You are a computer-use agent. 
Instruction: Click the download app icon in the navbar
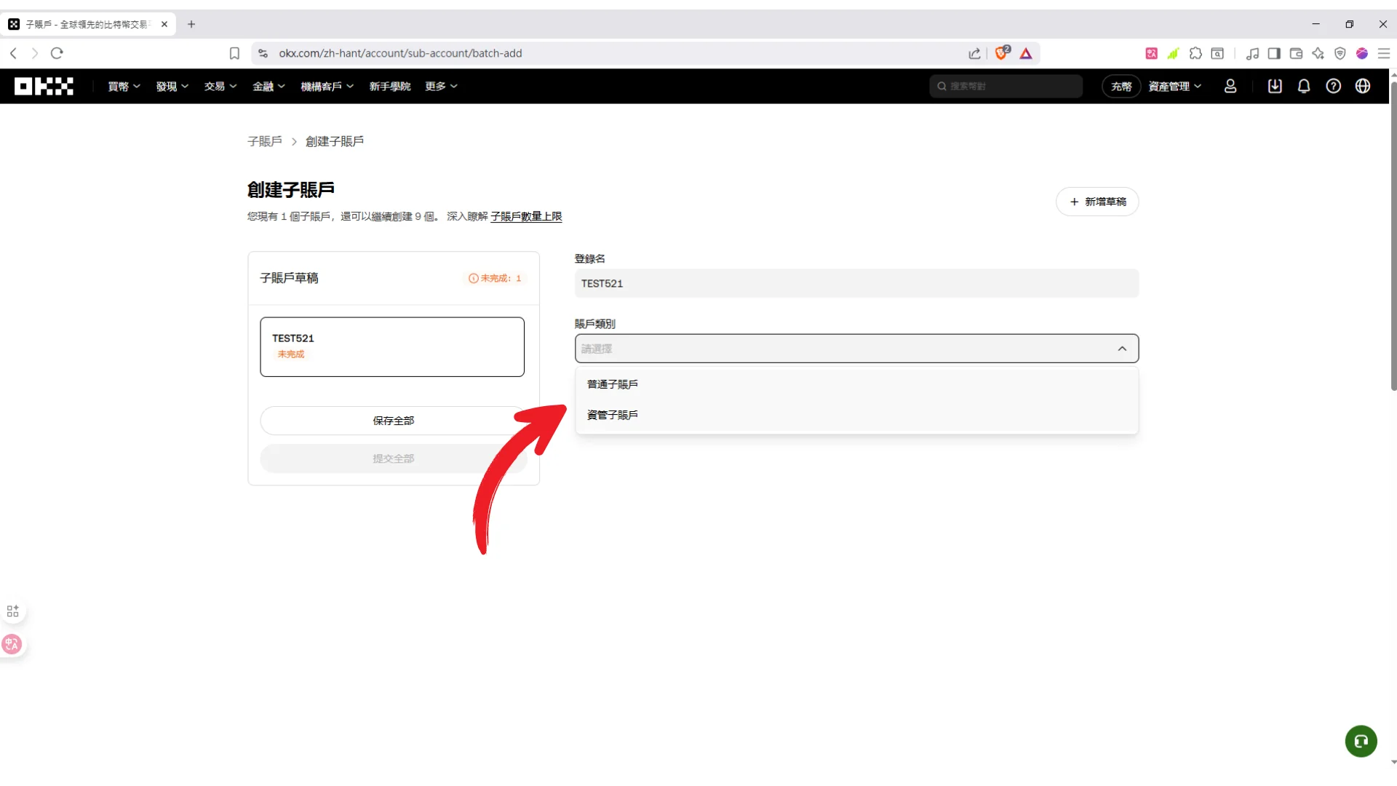tap(1275, 86)
